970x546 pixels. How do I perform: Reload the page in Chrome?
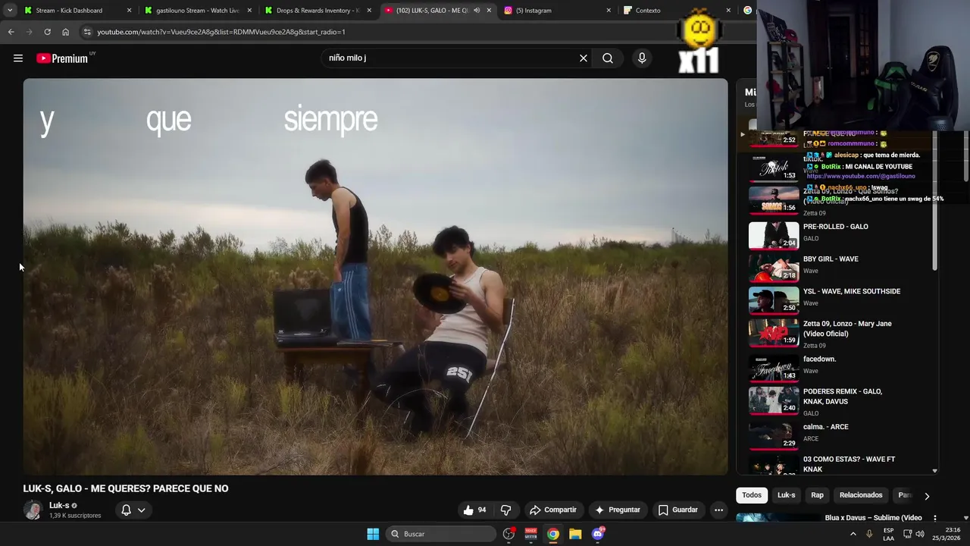pyautogui.click(x=47, y=32)
